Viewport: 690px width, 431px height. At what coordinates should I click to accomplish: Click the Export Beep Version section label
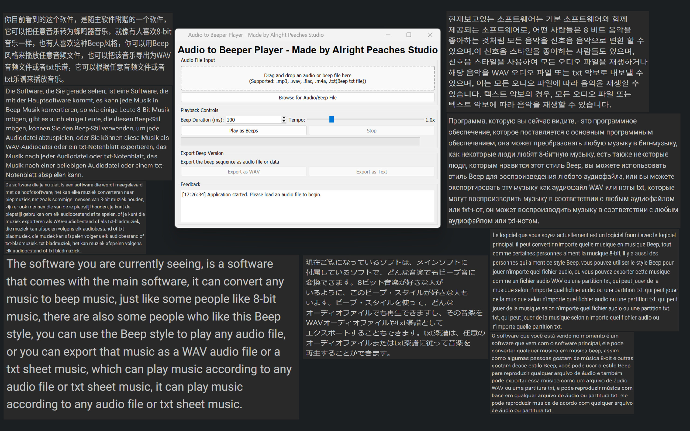(202, 153)
